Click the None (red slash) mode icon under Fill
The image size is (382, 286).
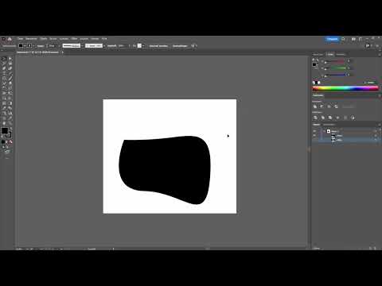pyautogui.click(x=10, y=142)
